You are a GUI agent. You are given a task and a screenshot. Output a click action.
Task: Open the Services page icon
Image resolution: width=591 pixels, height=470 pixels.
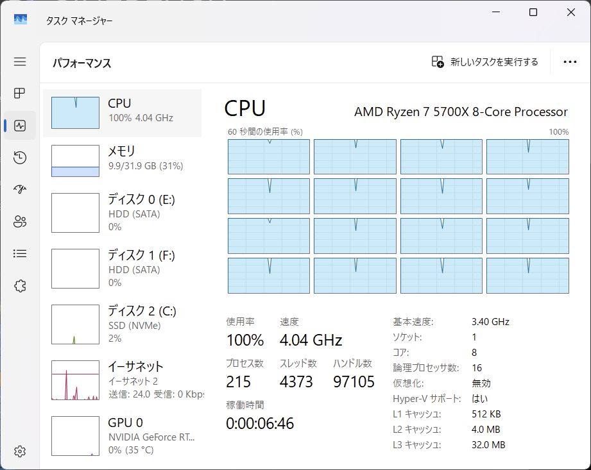(20, 286)
